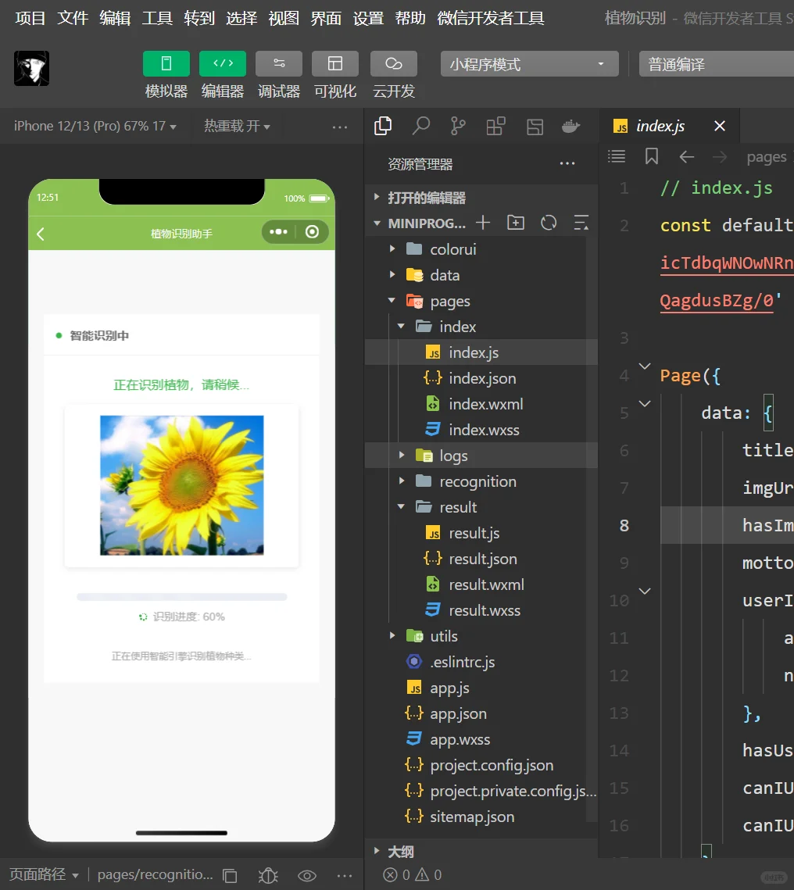
Task: Open the 普通编译 compile mode dropdown
Action: (x=717, y=63)
